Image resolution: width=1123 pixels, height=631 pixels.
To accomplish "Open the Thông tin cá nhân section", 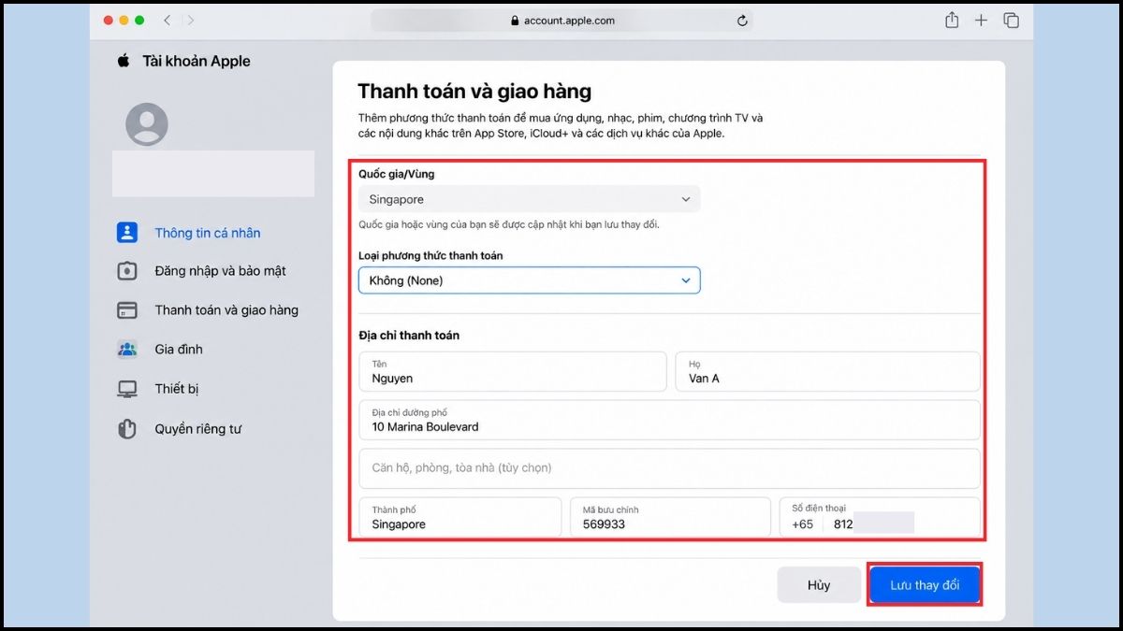I will (x=207, y=233).
